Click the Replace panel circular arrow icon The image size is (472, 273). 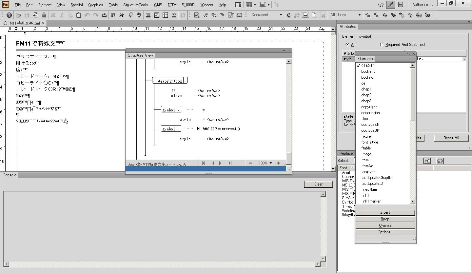coord(440,161)
